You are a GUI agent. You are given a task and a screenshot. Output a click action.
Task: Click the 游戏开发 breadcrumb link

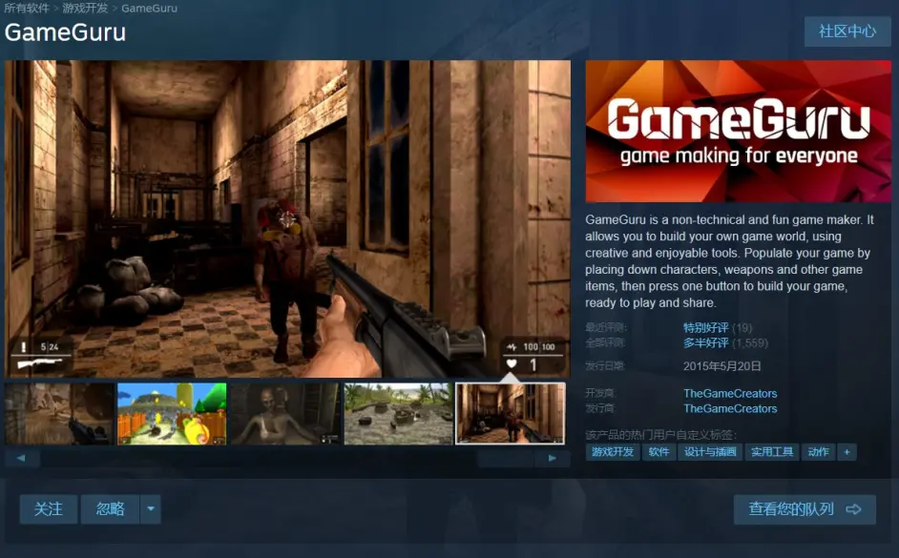[85, 8]
